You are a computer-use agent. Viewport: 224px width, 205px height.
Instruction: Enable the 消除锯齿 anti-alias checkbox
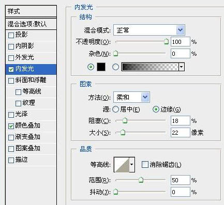coord(145,165)
